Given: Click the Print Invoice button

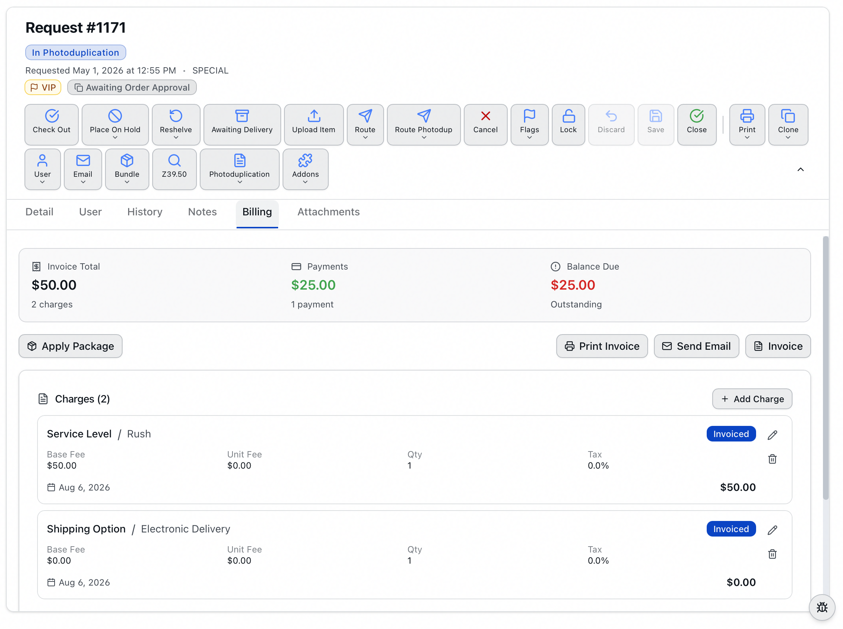Looking at the screenshot, I should 602,346.
